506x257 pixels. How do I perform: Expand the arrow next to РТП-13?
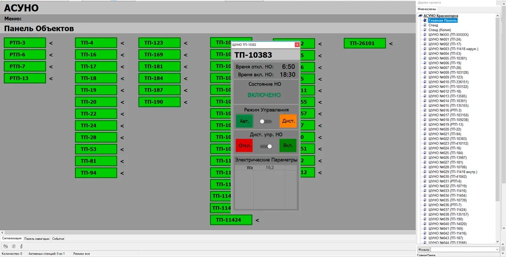tap(51, 78)
